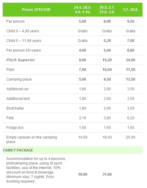
Task: Click the 'Pitch Superior' italic label
Action: (x=20, y=60)
